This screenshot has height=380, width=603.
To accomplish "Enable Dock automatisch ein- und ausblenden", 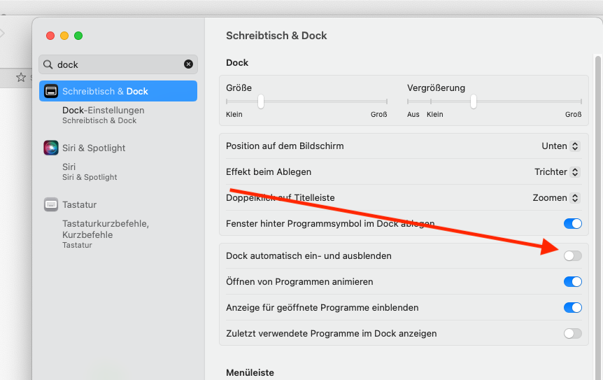I will 573,255.
